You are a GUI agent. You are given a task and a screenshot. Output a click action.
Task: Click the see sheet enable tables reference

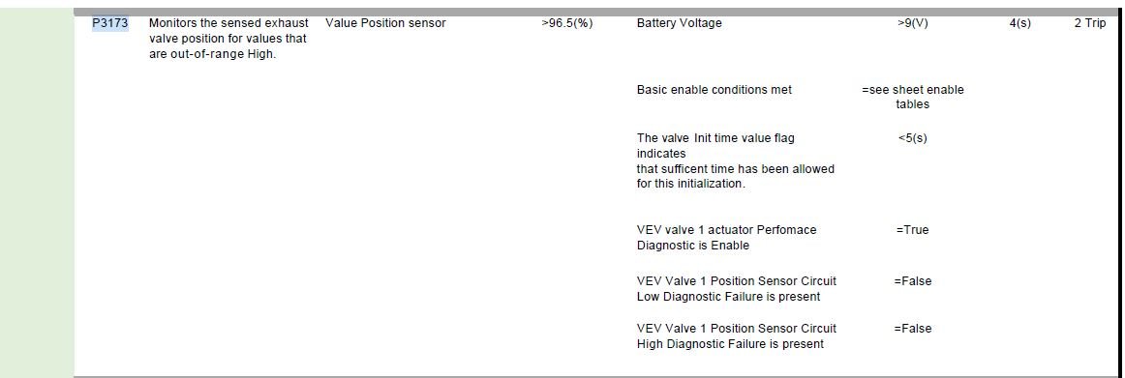click(913, 97)
